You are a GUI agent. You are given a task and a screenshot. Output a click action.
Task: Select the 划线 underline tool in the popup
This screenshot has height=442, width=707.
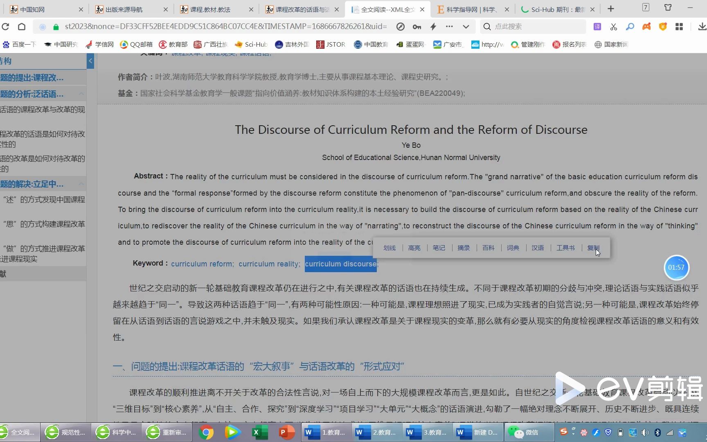coord(390,248)
